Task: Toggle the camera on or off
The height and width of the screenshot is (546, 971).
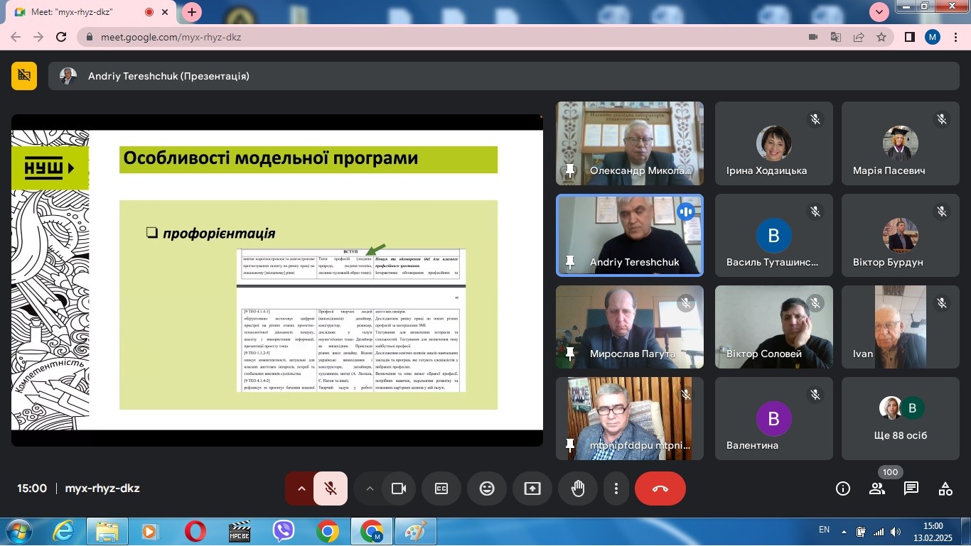Action: [399, 488]
